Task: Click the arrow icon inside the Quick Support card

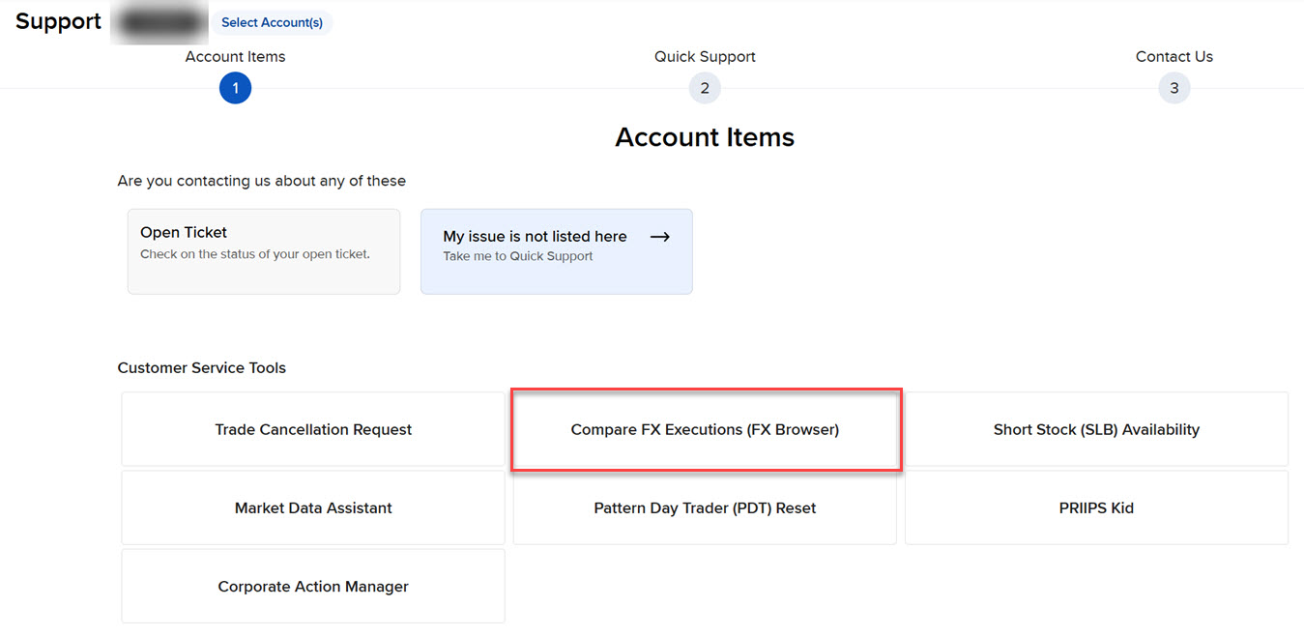Action: (x=660, y=236)
